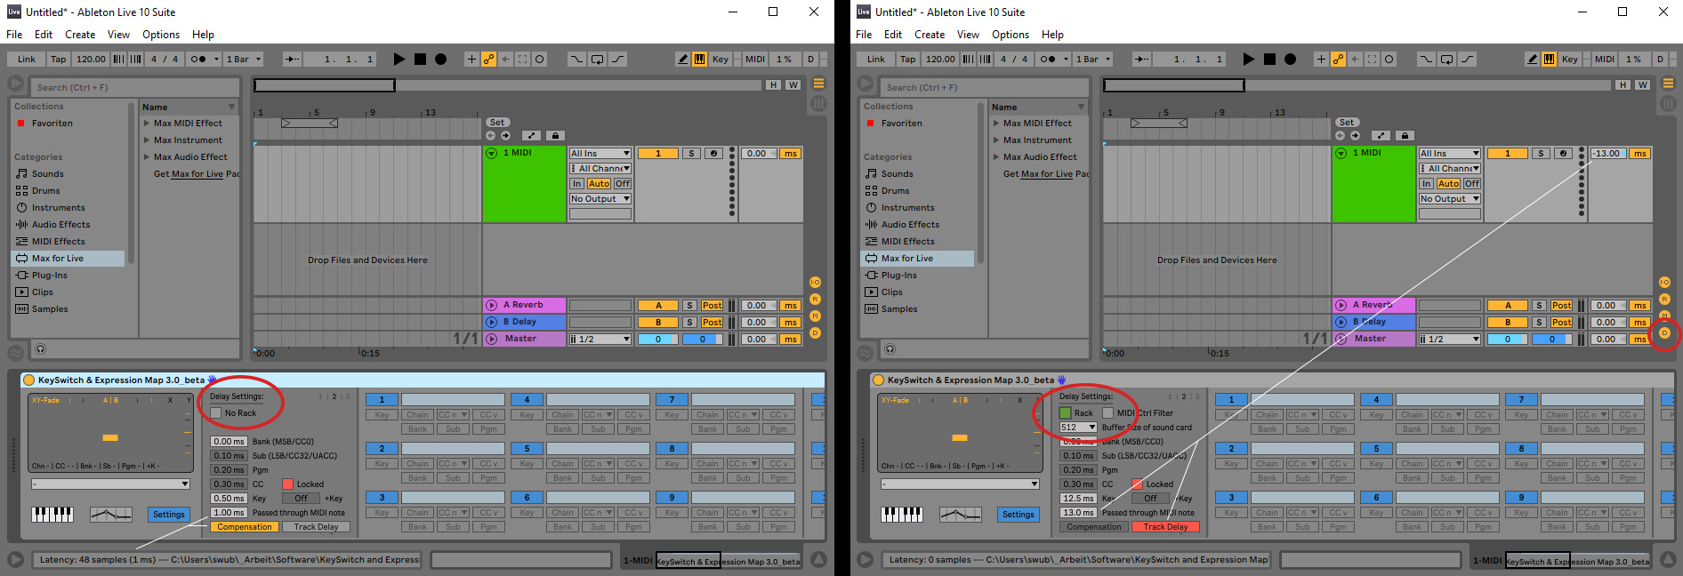The height and width of the screenshot is (576, 1683).
Task: Click browser preview headphone icon in left window
Action: point(40,349)
